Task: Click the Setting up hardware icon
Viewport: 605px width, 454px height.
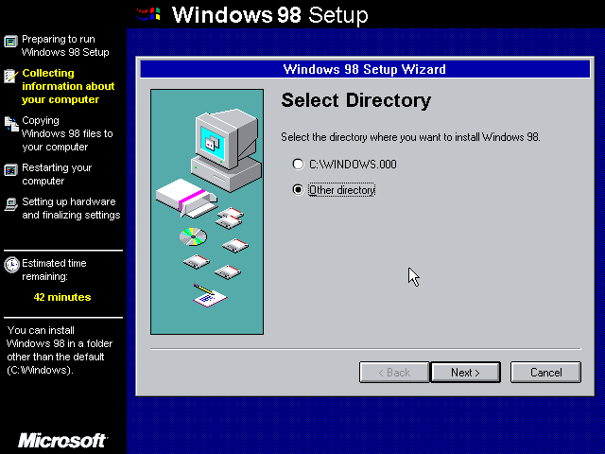Action: pyautogui.click(x=10, y=204)
